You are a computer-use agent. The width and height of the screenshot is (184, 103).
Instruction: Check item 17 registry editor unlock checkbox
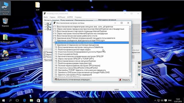click(x=54, y=63)
